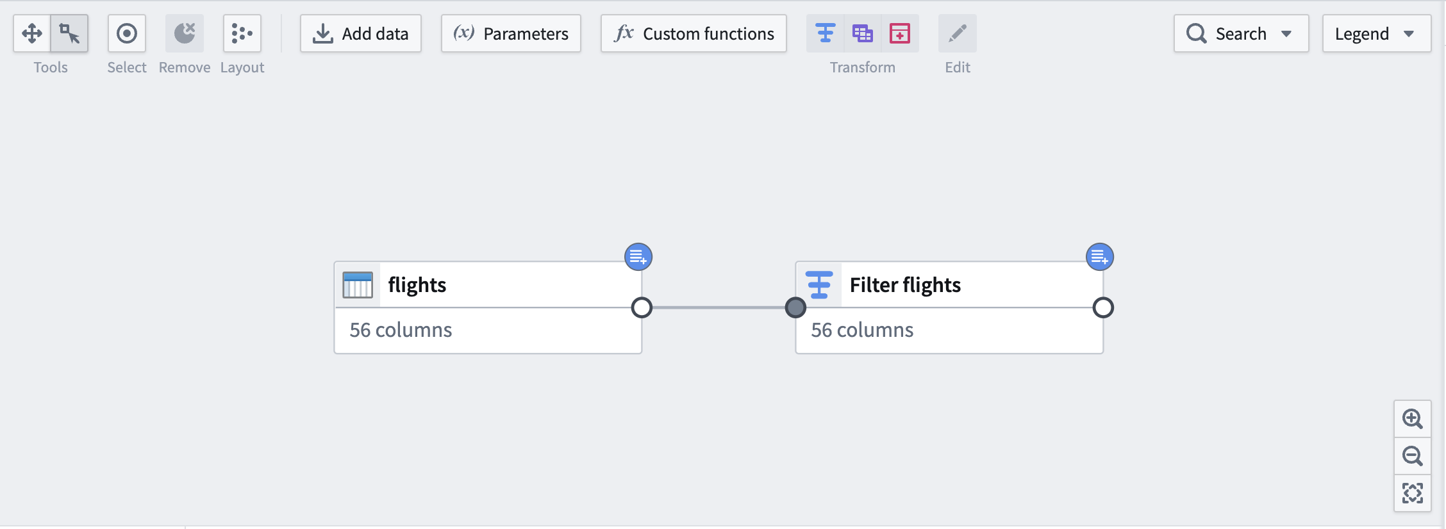Click the Filter flights input port
The width and height of the screenshot is (1446, 529).
pos(795,308)
